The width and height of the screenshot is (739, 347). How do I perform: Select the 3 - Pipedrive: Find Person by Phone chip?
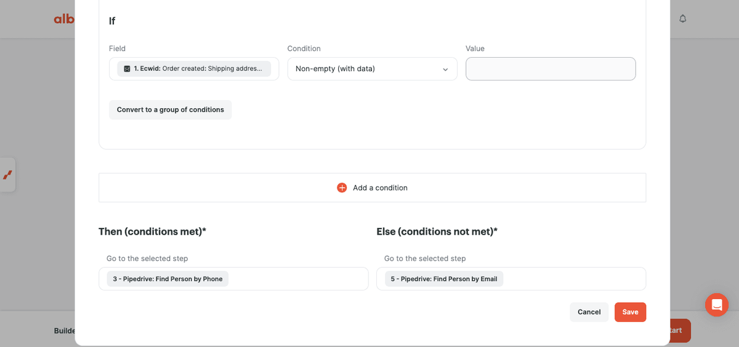click(168, 279)
